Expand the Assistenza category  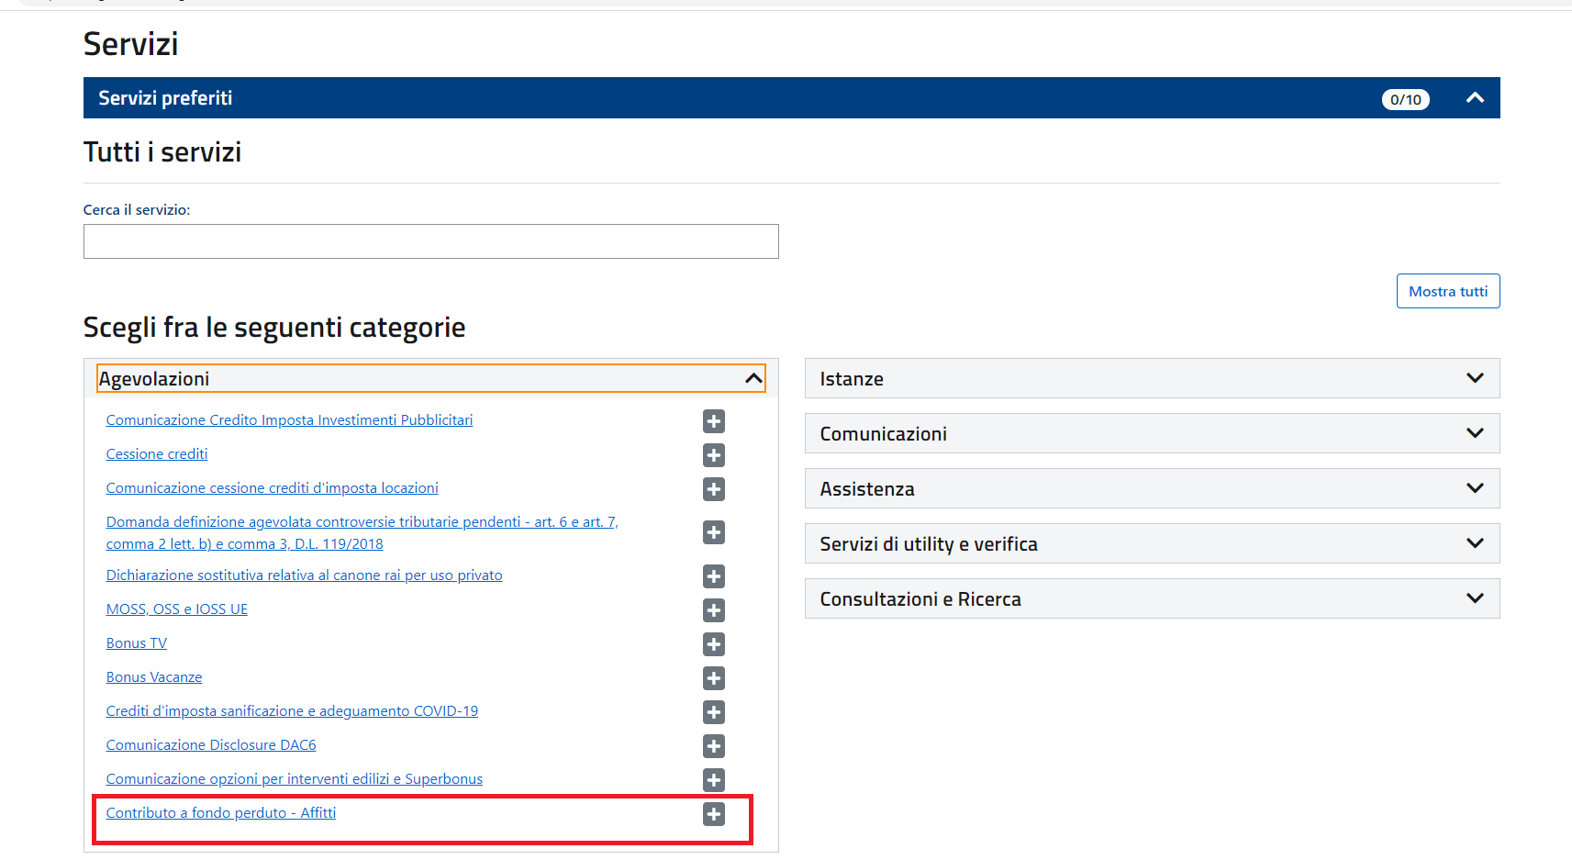pyautogui.click(x=1152, y=488)
